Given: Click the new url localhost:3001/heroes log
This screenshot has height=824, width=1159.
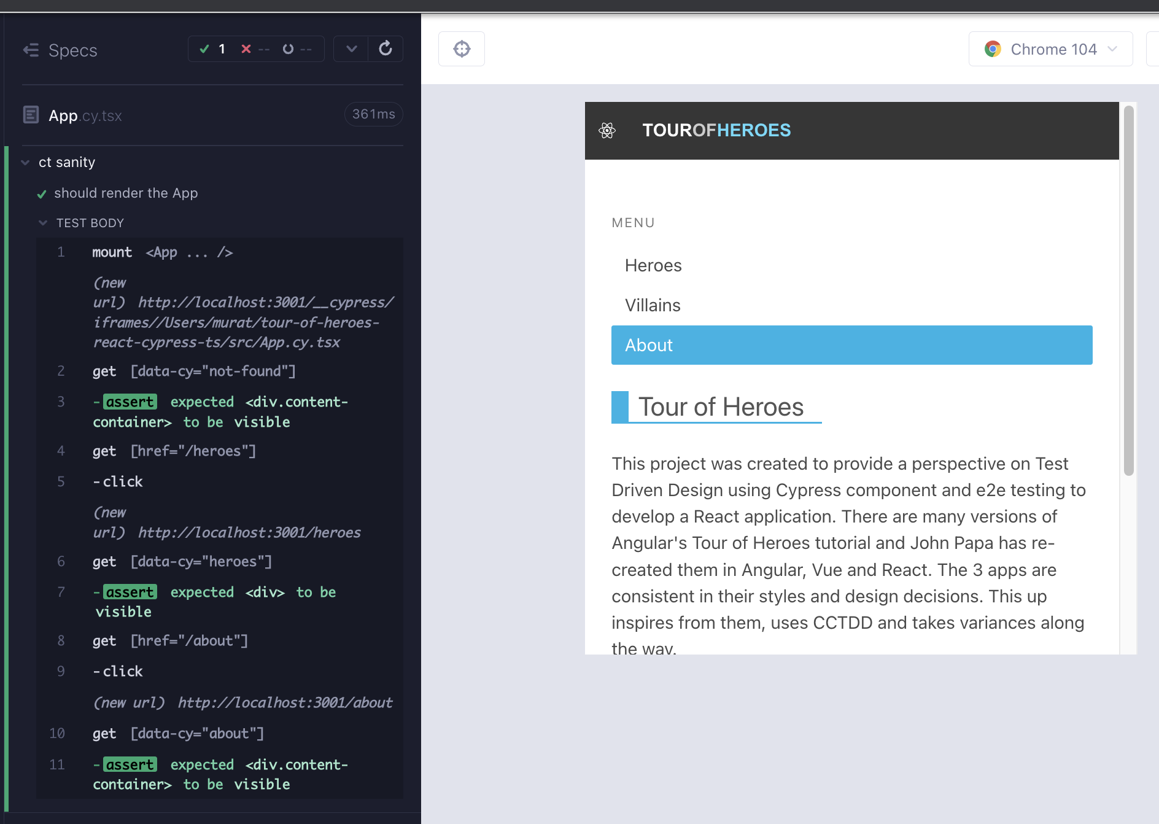Looking at the screenshot, I should tap(227, 523).
